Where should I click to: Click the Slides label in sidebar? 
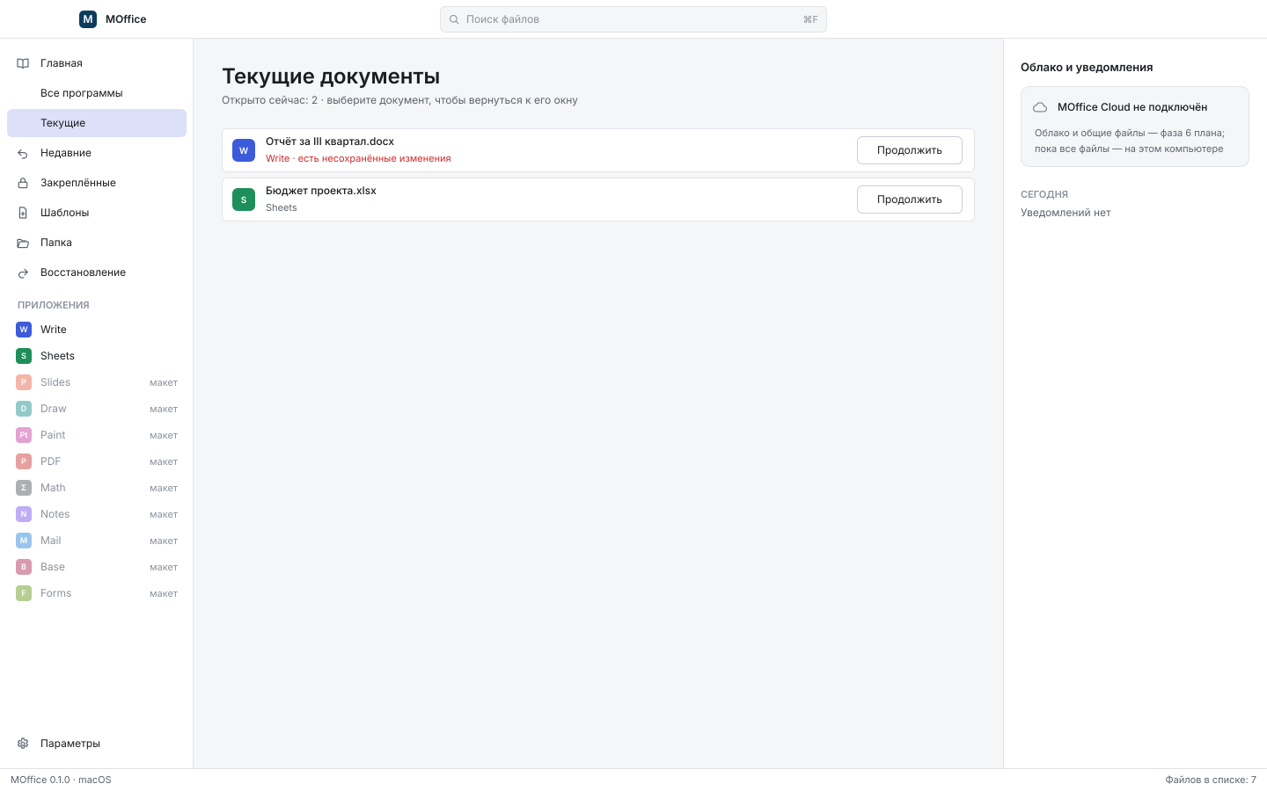[55, 382]
